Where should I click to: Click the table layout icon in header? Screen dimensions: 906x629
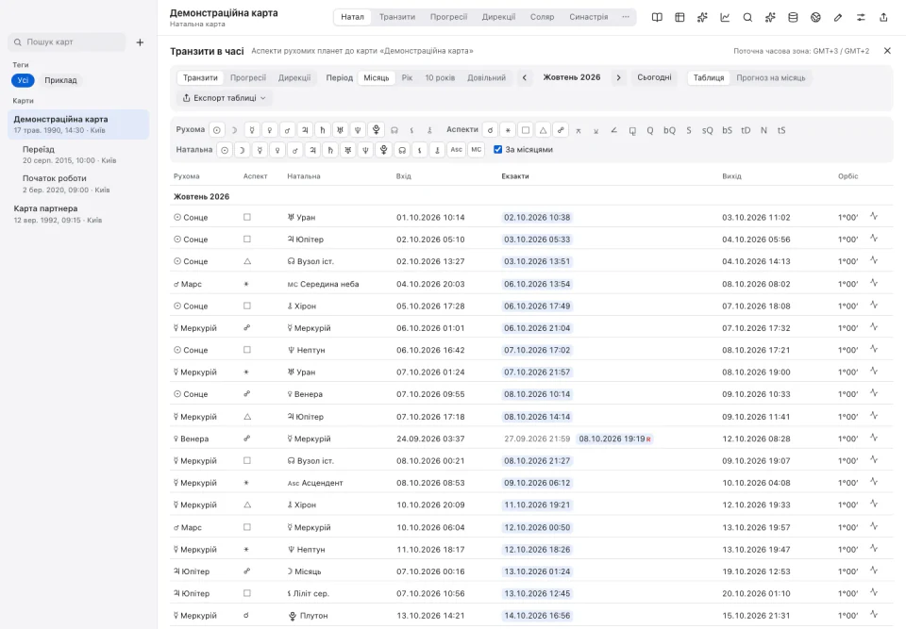[679, 17]
